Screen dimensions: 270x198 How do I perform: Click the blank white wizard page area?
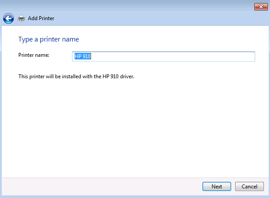point(135,128)
